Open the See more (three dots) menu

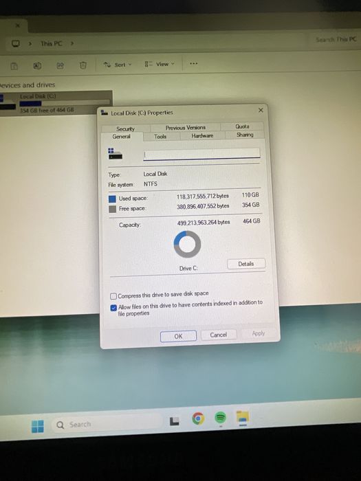[193, 63]
